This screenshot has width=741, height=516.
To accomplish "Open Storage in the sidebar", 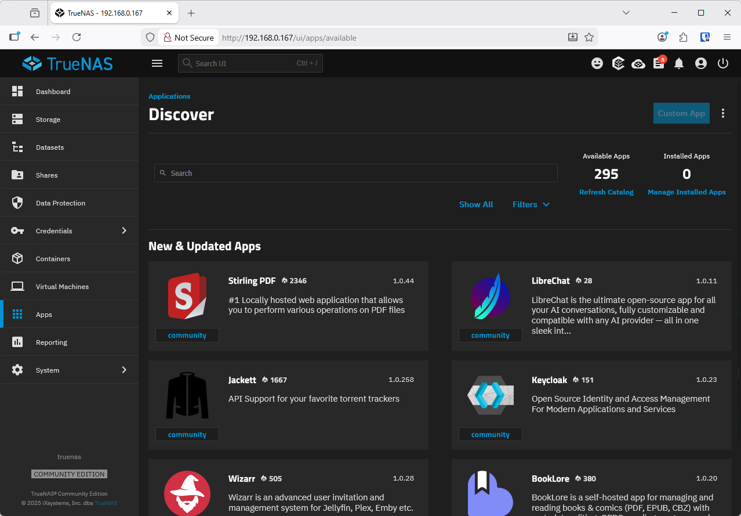I will 70,119.
